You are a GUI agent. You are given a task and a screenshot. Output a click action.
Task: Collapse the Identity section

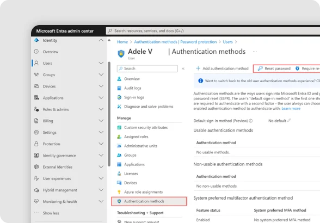click(101, 40)
